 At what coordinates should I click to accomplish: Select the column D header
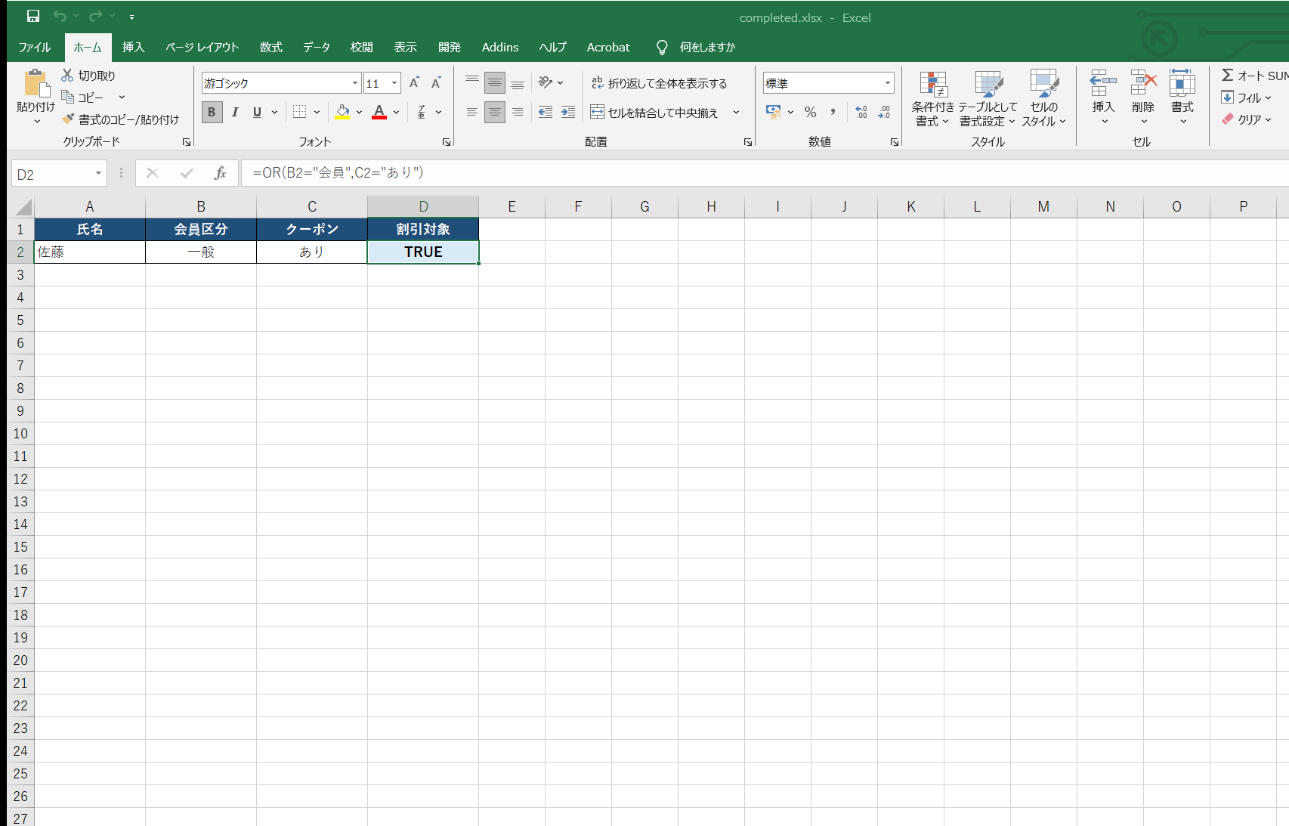point(423,206)
